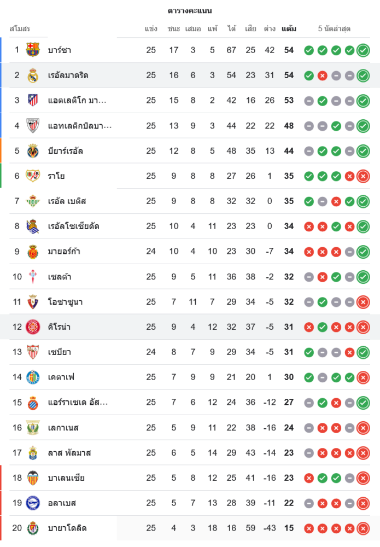The width and height of the screenshot is (380, 547).
Task: Open the Atletico Madrid crest icon
Action: point(33,101)
